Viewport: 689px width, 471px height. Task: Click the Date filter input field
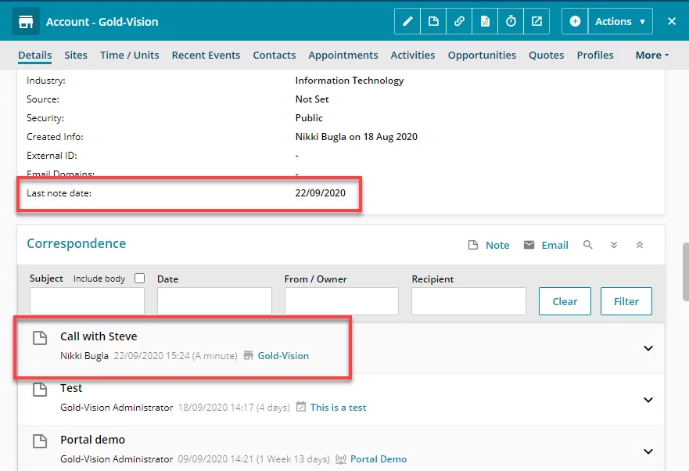[214, 301]
